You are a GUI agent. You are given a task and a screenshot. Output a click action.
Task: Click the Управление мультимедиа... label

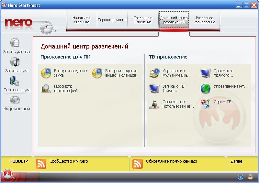pyautogui.click(x=176, y=73)
